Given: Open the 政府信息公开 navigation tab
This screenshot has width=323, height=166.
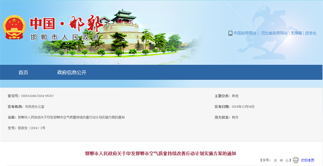Looking at the screenshot, I should tap(72, 73).
